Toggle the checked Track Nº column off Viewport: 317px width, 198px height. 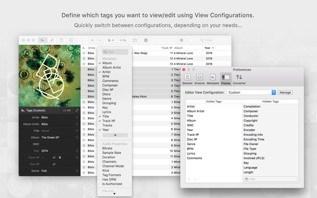tap(108, 121)
